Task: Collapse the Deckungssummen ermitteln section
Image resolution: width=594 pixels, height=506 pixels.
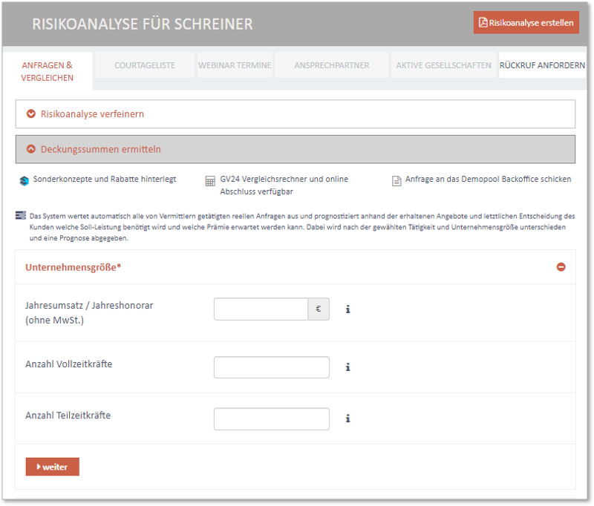Action: point(296,149)
